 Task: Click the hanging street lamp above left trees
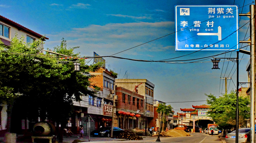pos(77,67)
